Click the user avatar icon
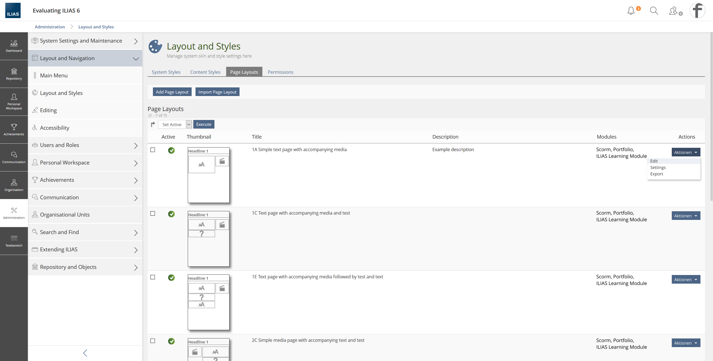Screen dimensions: 713x361 (x=697, y=11)
